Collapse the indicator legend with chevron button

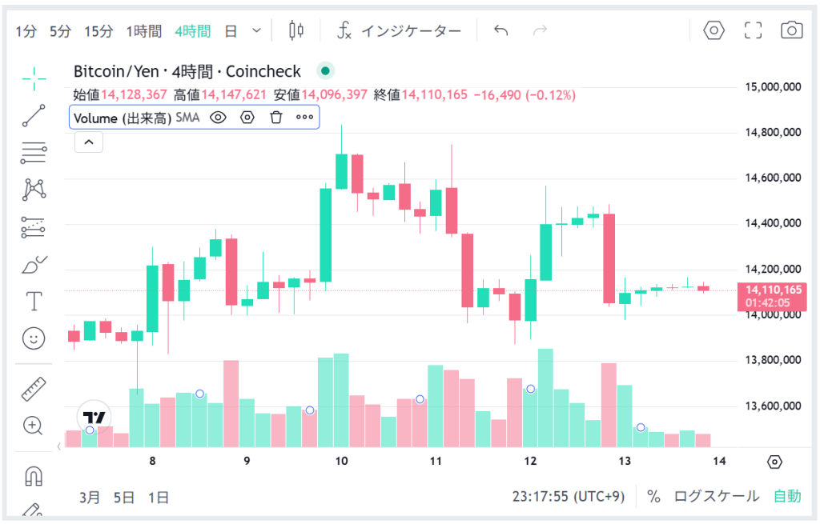pos(89,142)
